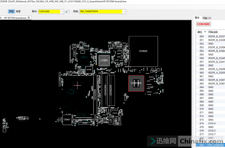Switch to bottom layer (底层) view
The width and height of the screenshot is (225, 148).
click(18, 11)
